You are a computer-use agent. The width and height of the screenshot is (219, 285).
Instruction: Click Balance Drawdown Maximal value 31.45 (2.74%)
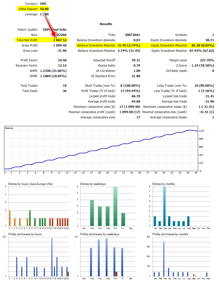coord(129,45)
